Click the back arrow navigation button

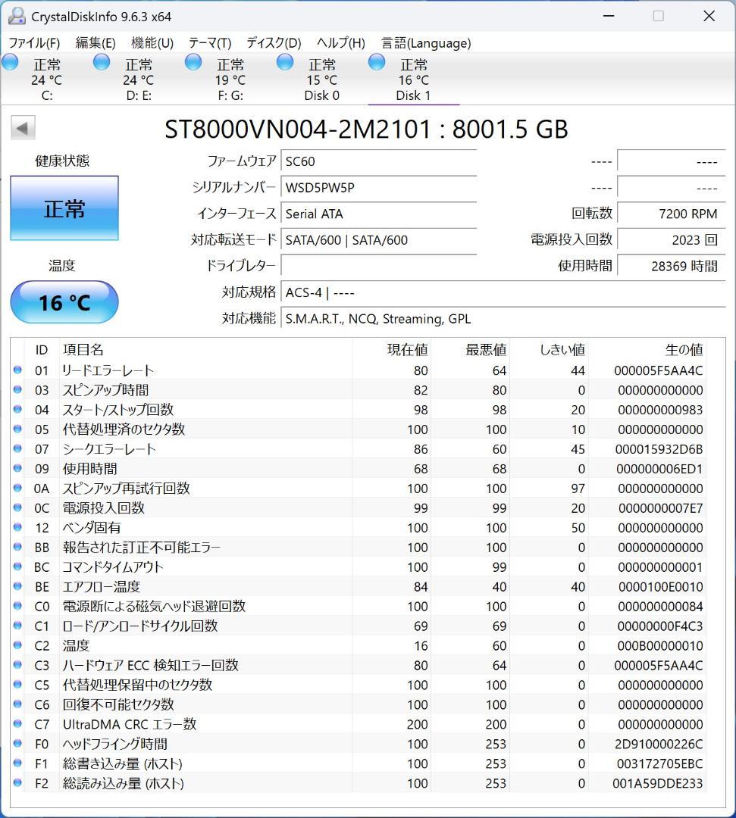[x=22, y=127]
